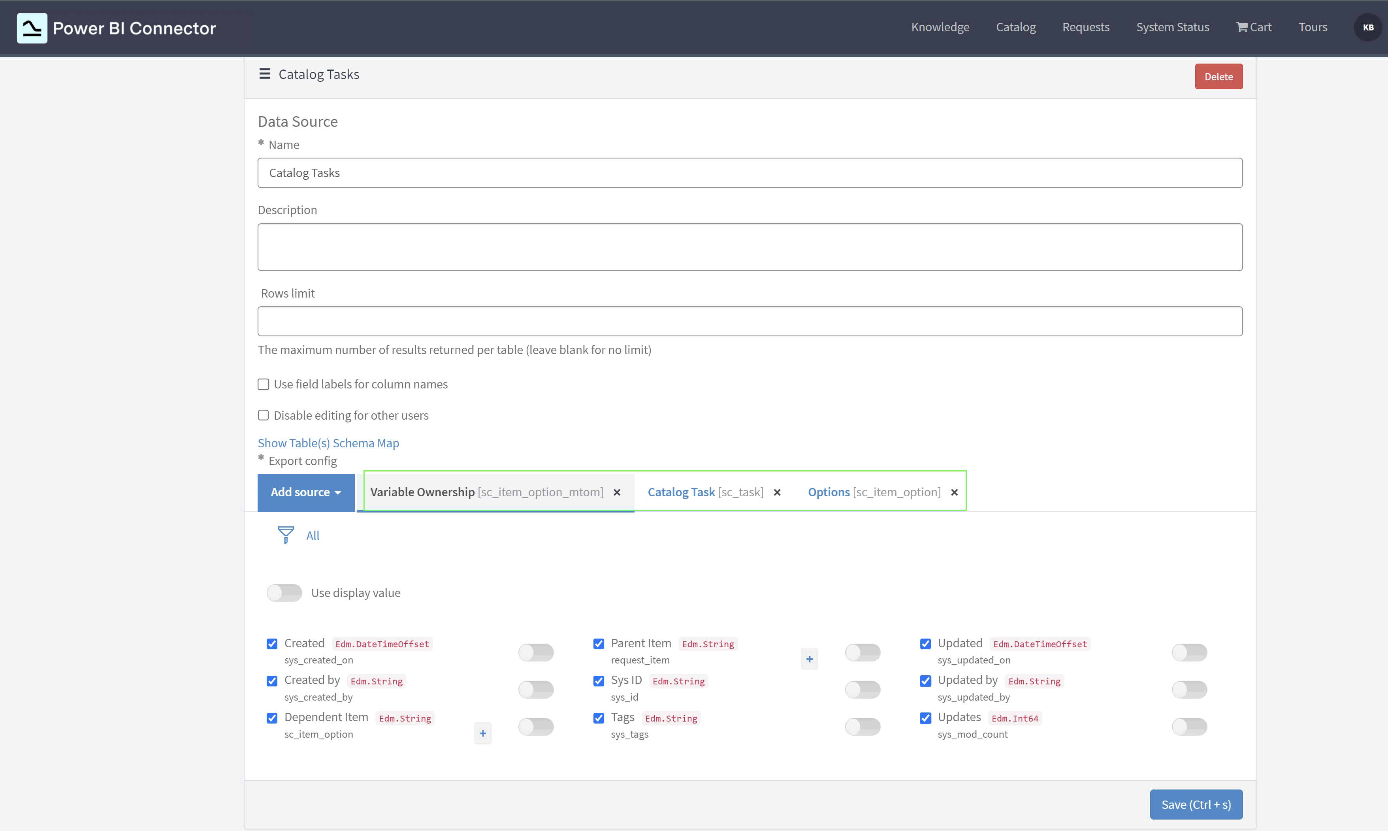Open the Add source dropdown
The width and height of the screenshot is (1388, 831).
click(x=306, y=492)
